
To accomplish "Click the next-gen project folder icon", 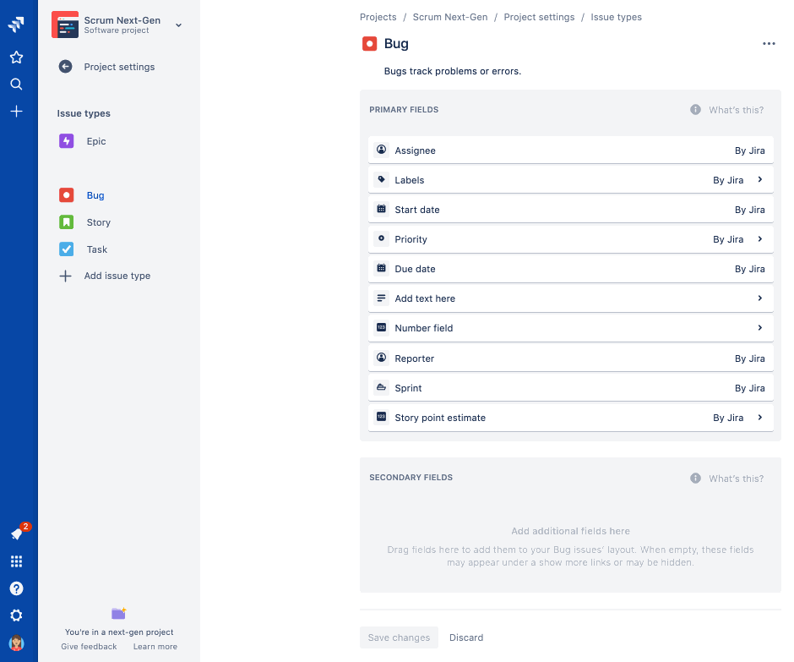I will coord(119,613).
